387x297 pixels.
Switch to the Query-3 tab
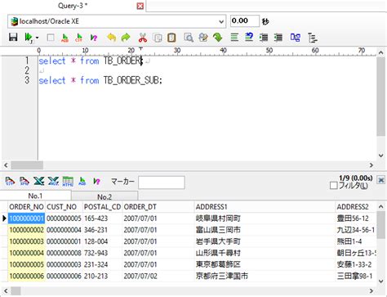click(x=73, y=6)
